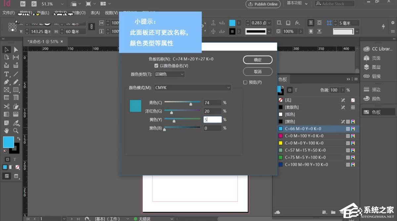This screenshot has height=221, width=397.
Task: Click the Publish Online button
Action: click(263, 4)
